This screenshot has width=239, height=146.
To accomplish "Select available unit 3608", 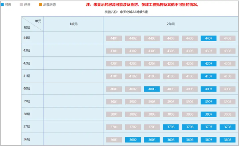I will (x=228, y=140).
